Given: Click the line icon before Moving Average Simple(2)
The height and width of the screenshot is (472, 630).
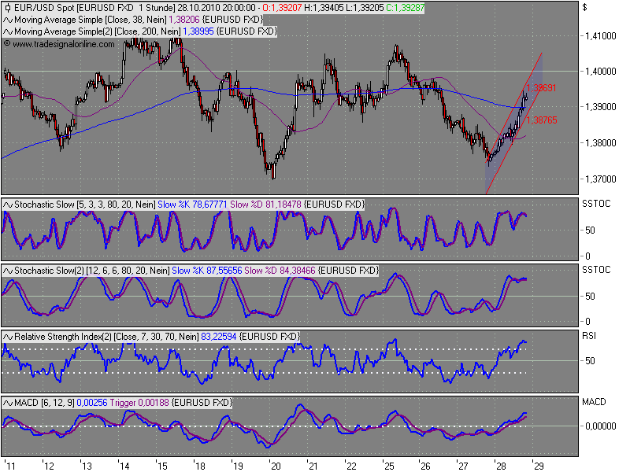Looking at the screenshot, I should pyautogui.click(x=8, y=31).
